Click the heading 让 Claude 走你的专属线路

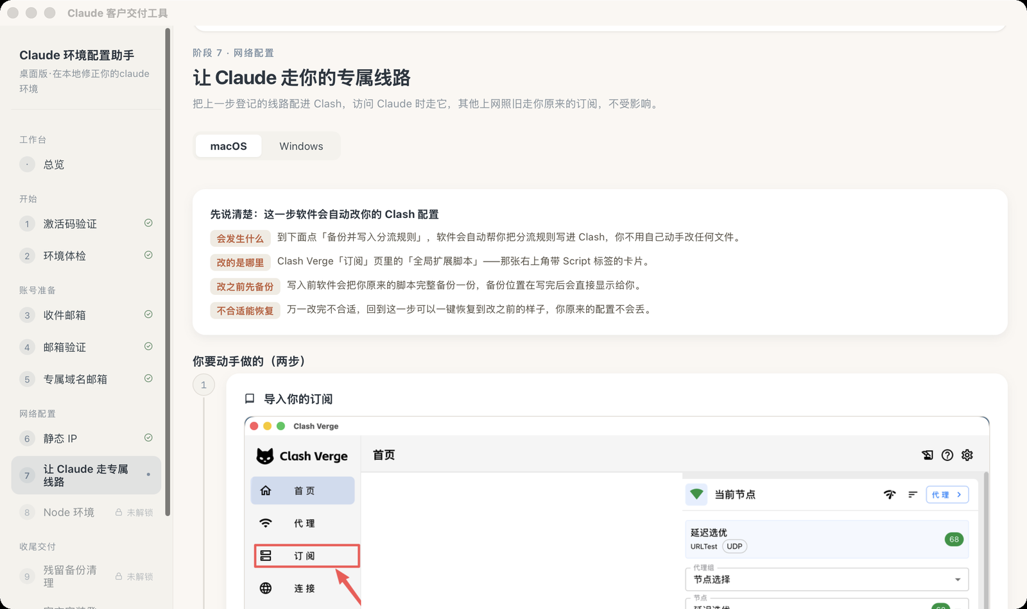pos(302,78)
